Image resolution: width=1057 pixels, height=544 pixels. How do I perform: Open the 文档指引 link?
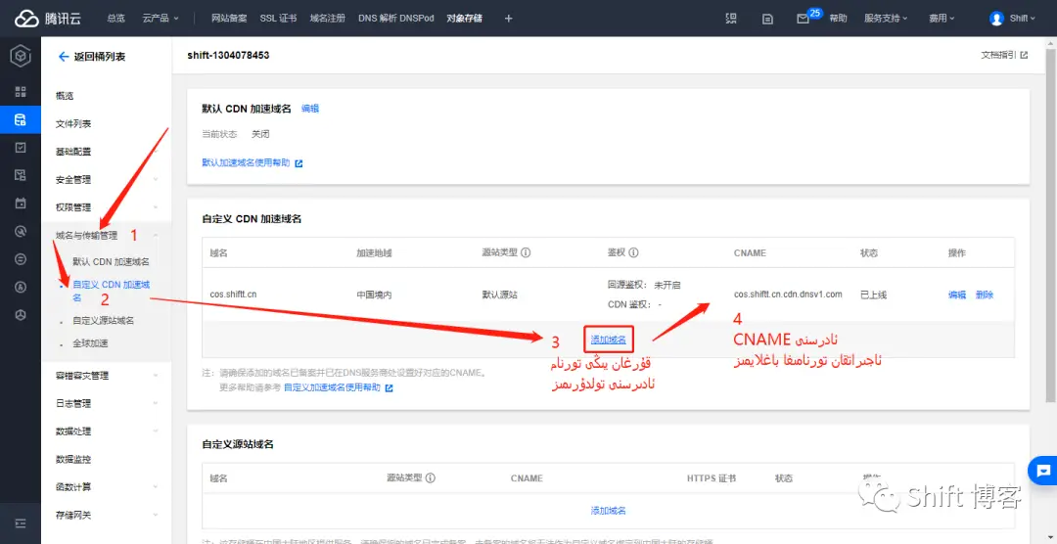point(1004,55)
